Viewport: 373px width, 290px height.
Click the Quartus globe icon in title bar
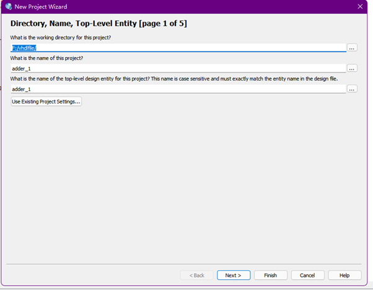pos(9,6)
